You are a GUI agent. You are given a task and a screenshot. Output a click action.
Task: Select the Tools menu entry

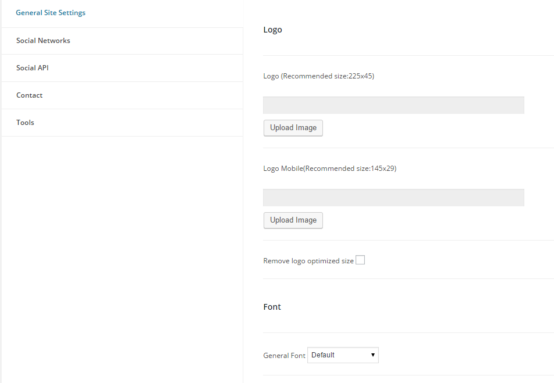coord(25,123)
